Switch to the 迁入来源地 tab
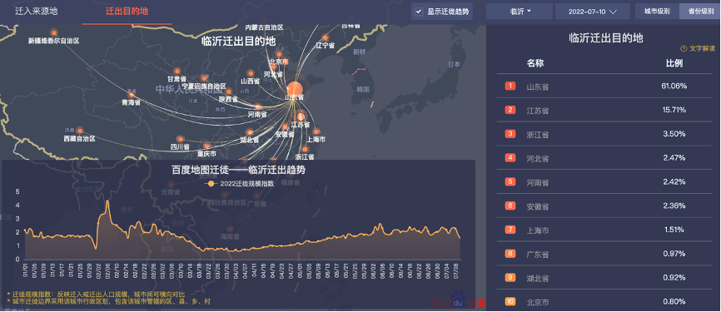Image resolution: width=721 pixels, height=312 pixels. (x=37, y=12)
